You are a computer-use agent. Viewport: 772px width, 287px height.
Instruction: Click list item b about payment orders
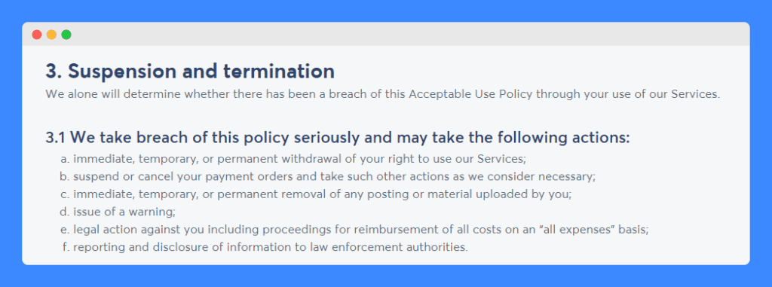328,177
